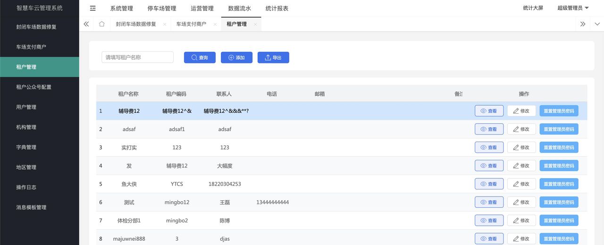Screen dimensions: 604x245
Task: Expand the tab options down-chevron
Action: pyautogui.click(x=597, y=24)
